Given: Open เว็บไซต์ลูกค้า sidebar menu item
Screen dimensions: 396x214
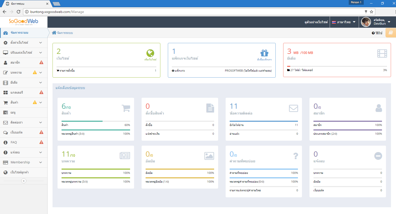Looking at the screenshot, I should (x=24, y=172).
